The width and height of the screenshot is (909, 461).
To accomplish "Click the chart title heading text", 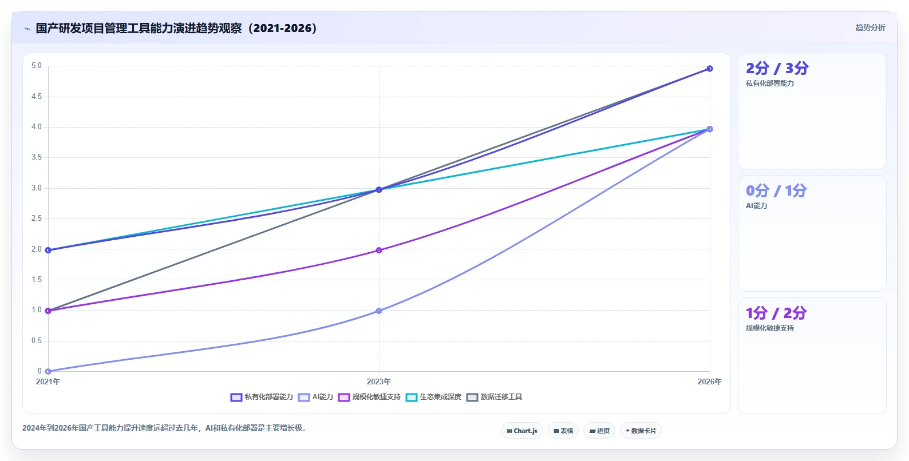I will tap(176, 28).
